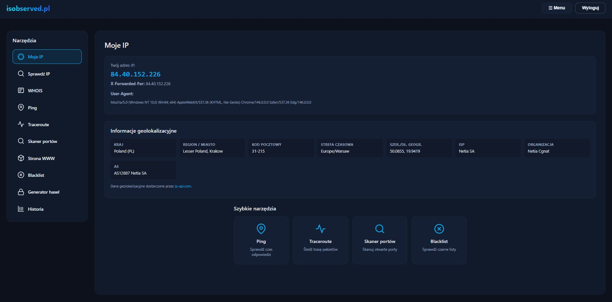Click the X-Forwarded-For value line
This screenshot has height=302, width=612.
click(x=140, y=84)
